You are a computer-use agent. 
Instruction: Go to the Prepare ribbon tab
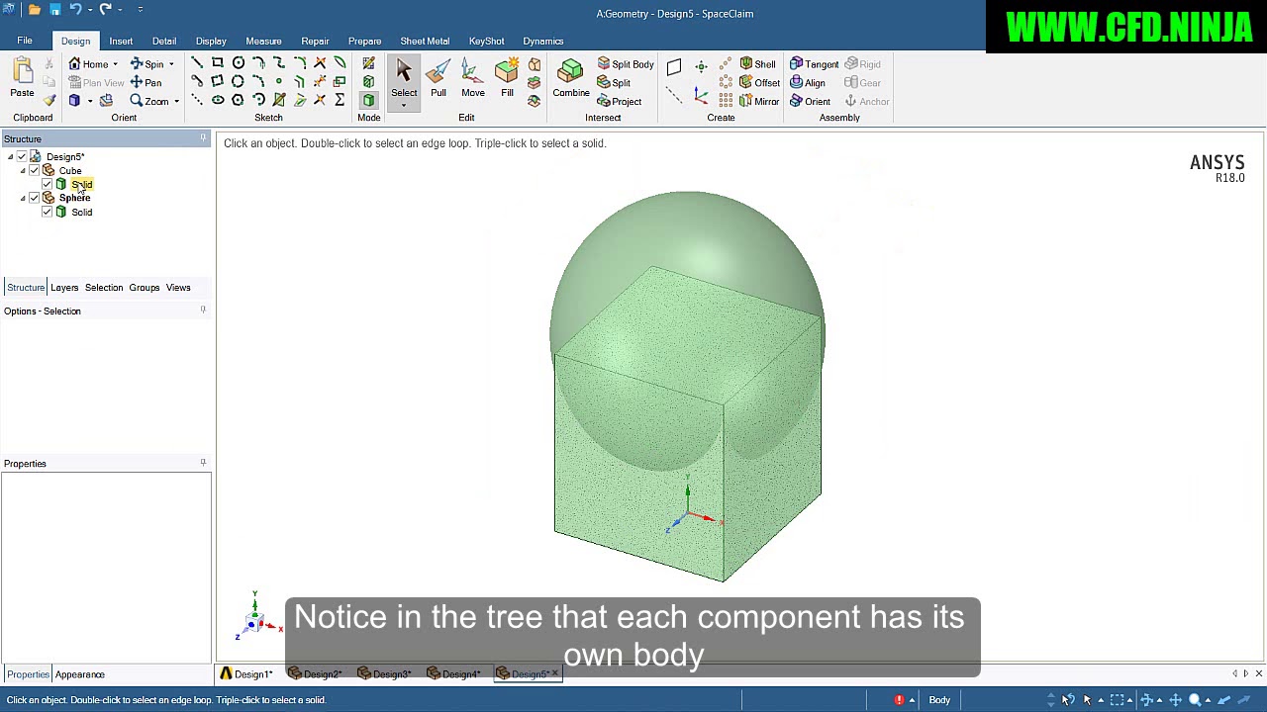point(364,42)
